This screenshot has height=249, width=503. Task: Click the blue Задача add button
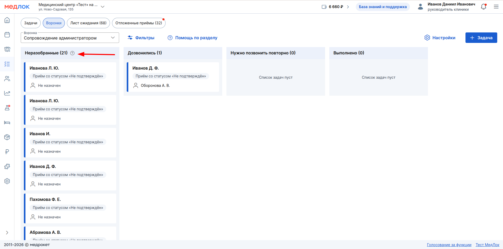[x=481, y=38]
